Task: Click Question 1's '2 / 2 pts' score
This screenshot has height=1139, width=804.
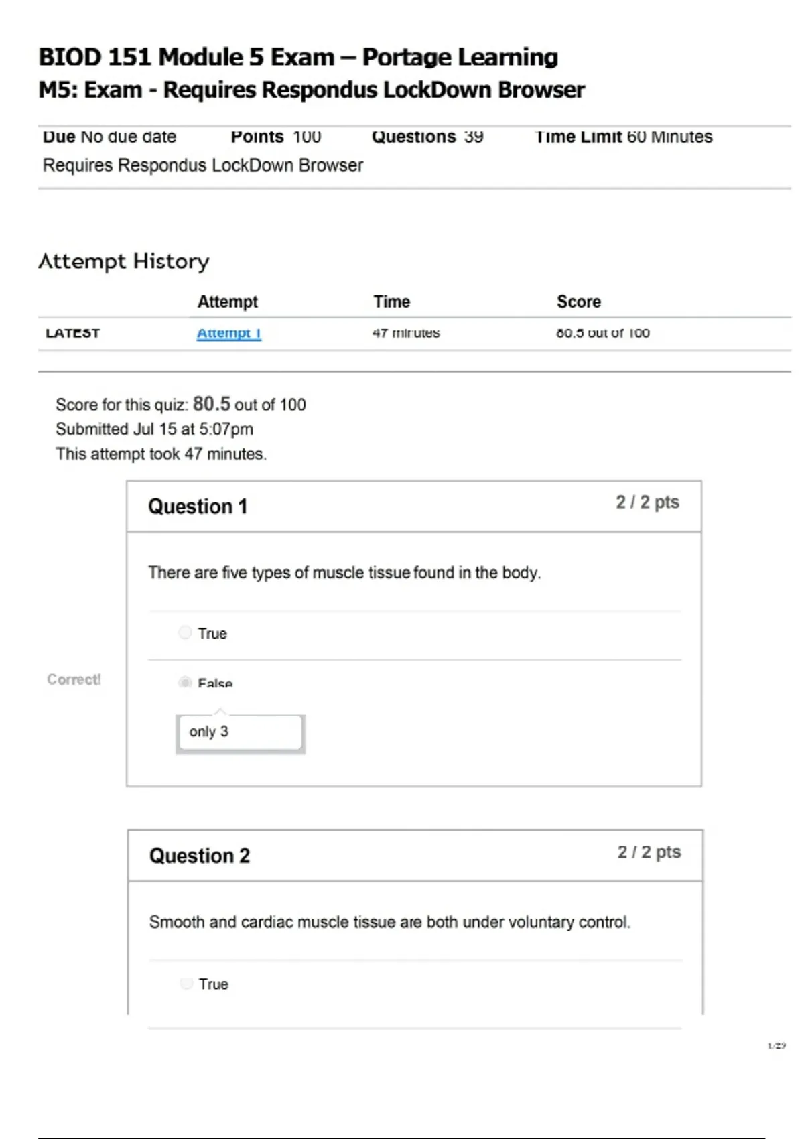Action: tap(647, 503)
